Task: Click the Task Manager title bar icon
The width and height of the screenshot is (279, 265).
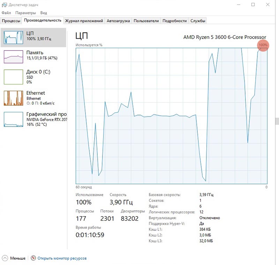Action: tap(4, 5)
